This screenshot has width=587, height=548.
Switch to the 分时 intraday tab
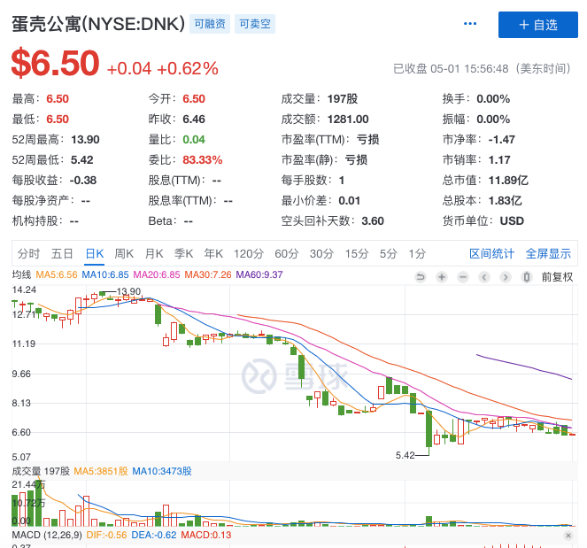[29, 253]
